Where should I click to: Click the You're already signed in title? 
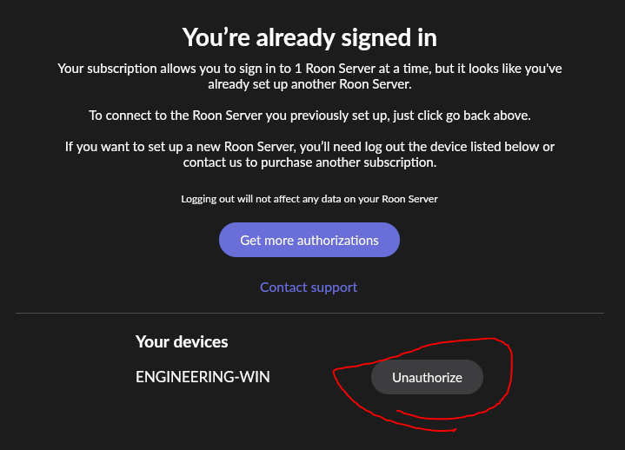point(309,38)
